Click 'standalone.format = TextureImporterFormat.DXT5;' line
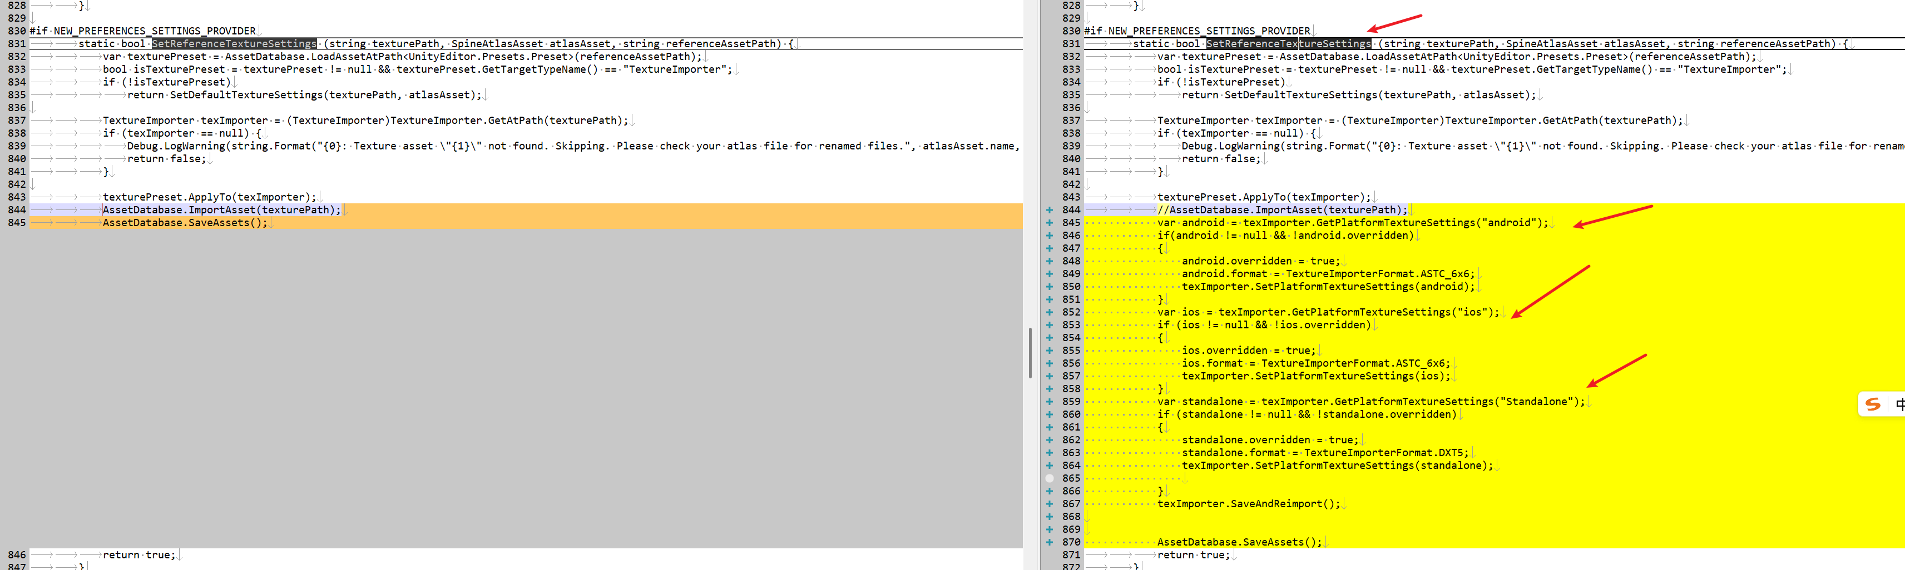1905x570 pixels. coord(1325,453)
